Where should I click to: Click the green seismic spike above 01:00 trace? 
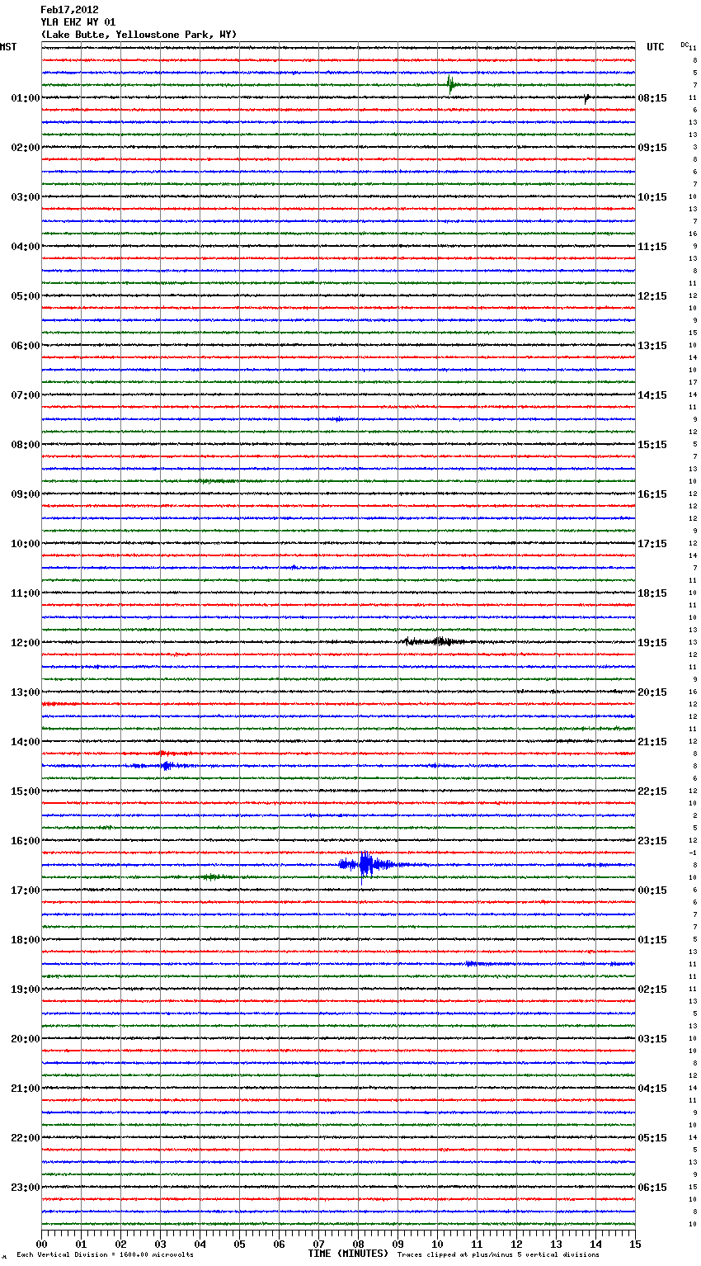coord(451,83)
